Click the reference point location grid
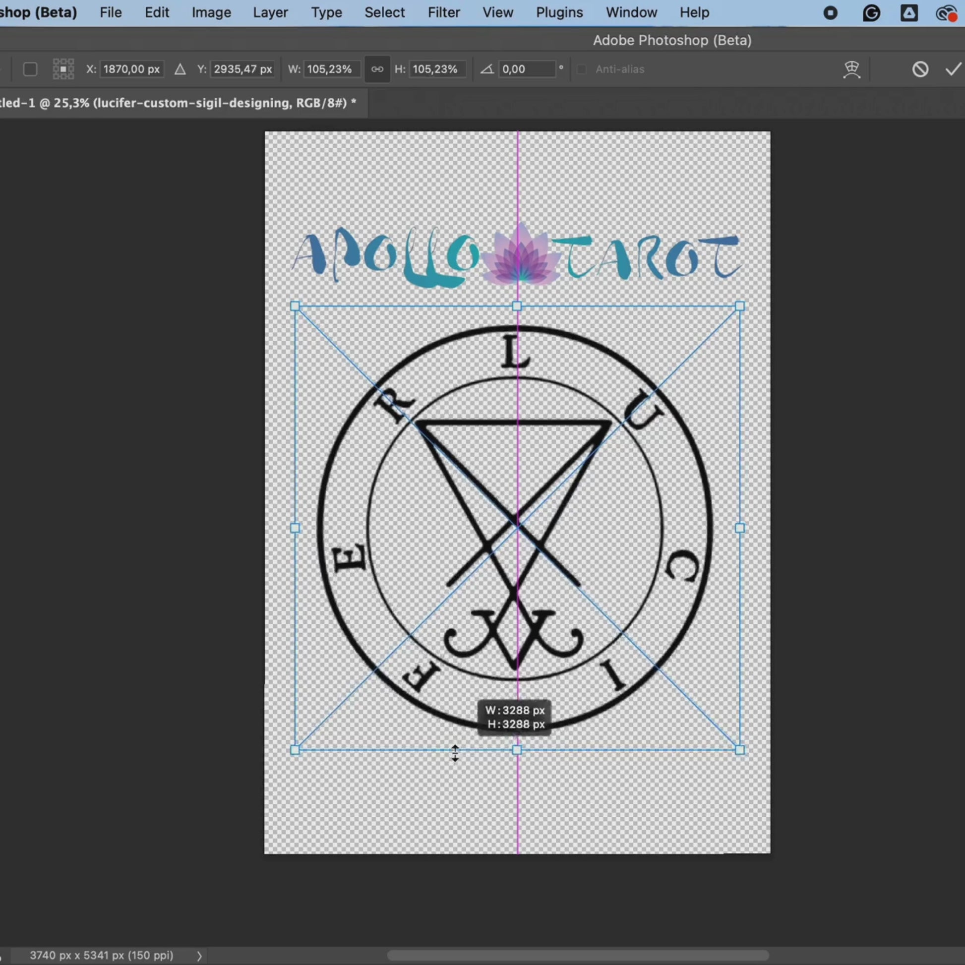 63,69
